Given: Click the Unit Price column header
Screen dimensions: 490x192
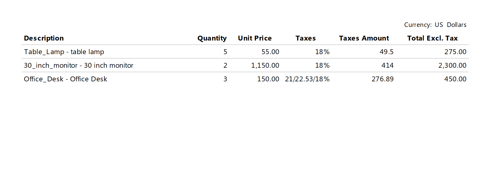Looking at the screenshot, I should click(x=255, y=38).
